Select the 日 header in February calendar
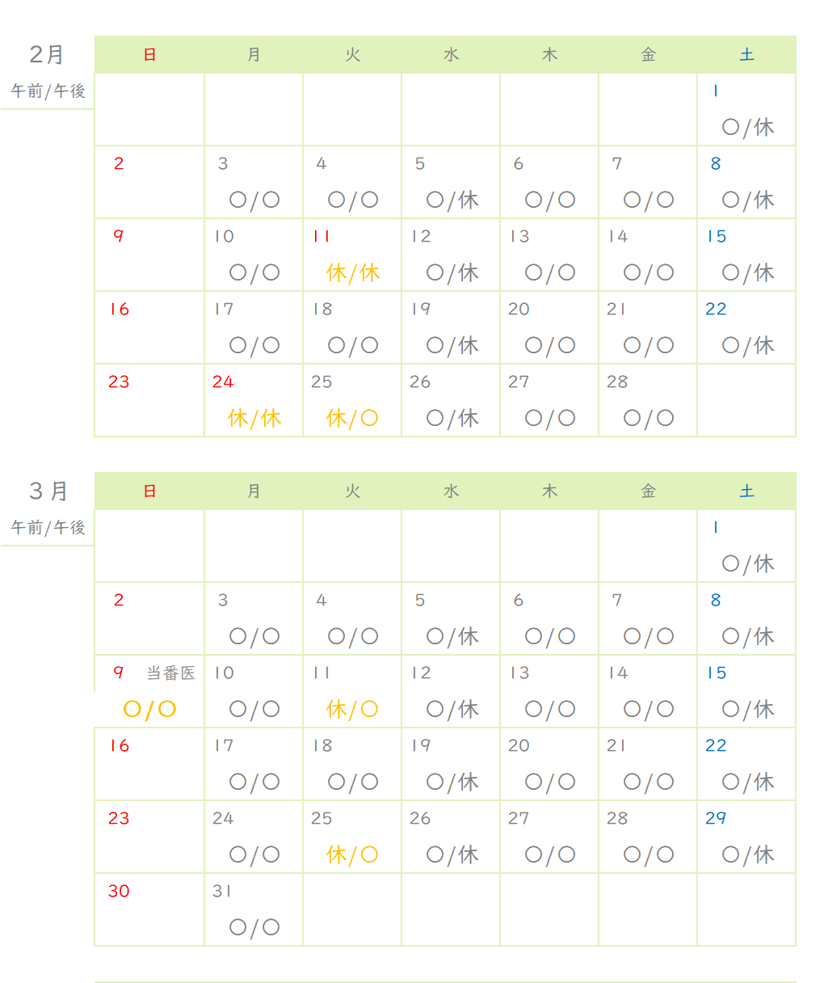Image resolution: width=828 pixels, height=983 pixels. tap(149, 54)
